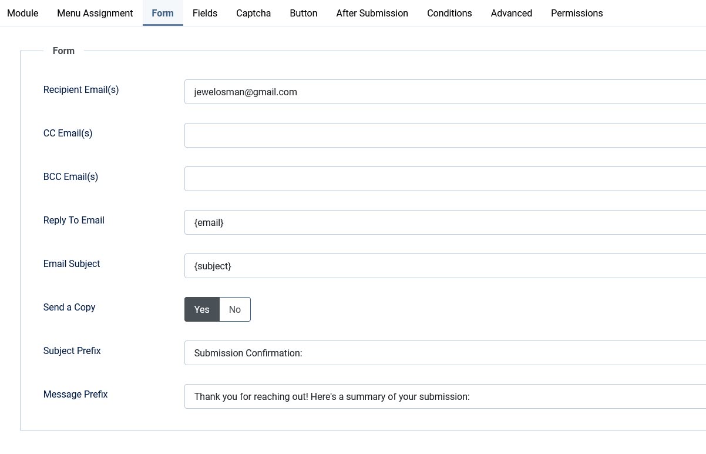
Task: Set Send a Copy to Yes
Action: [201, 309]
